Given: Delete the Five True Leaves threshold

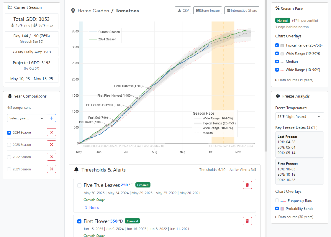Looking at the screenshot, I should coord(247,185).
